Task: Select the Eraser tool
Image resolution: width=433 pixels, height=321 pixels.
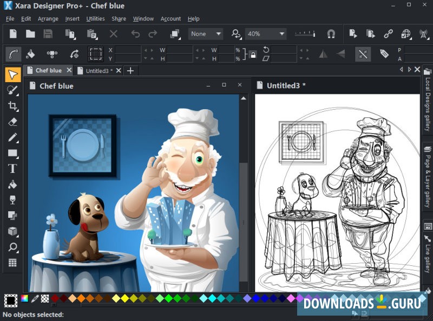Action: [12, 122]
